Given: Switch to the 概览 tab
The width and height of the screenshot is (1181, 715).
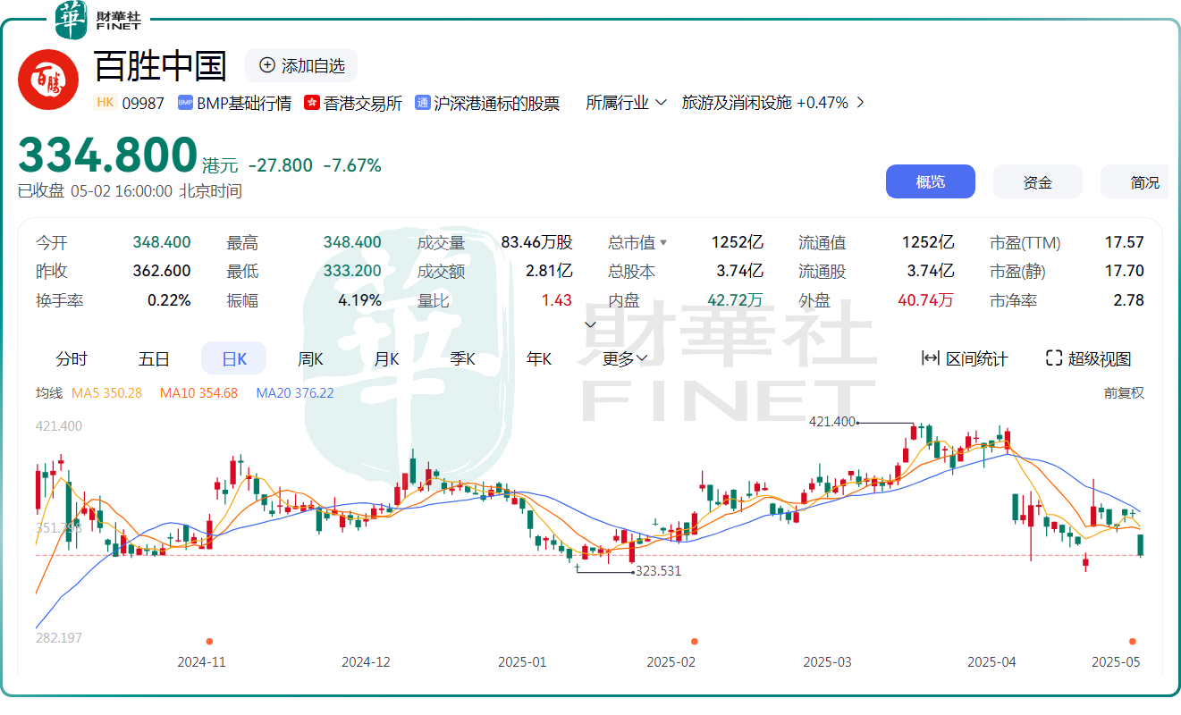Looking at the screenshot, I should [x=930, y=181].
